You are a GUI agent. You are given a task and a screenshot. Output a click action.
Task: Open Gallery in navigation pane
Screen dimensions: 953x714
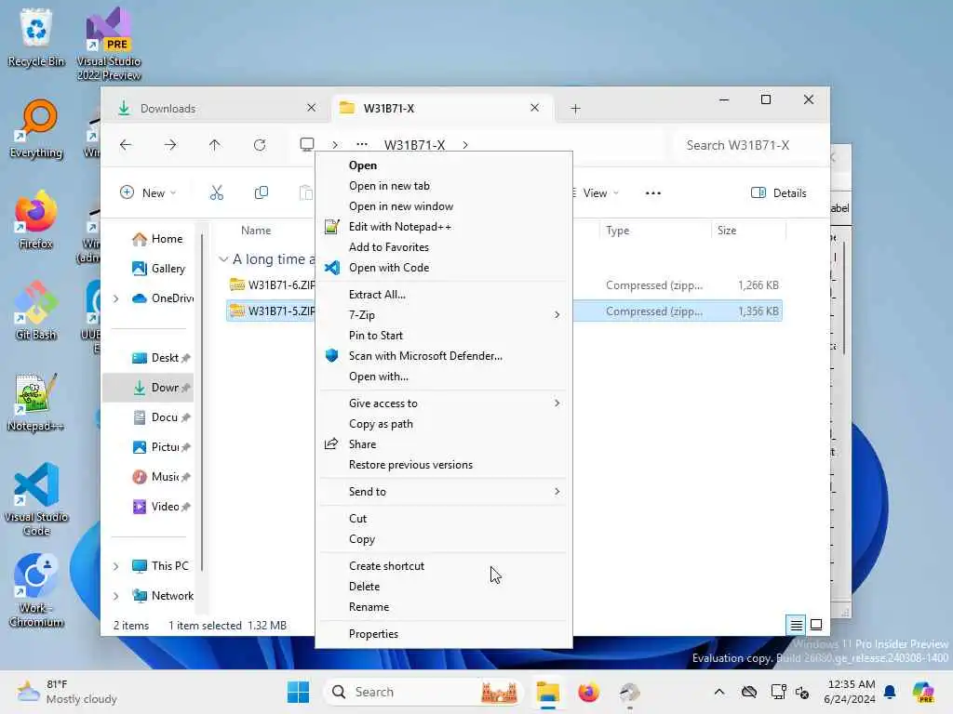(158, 269)
